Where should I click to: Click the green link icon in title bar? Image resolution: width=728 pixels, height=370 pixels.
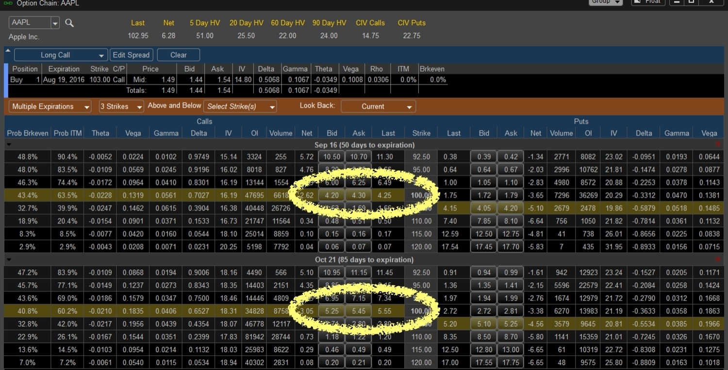8,3
